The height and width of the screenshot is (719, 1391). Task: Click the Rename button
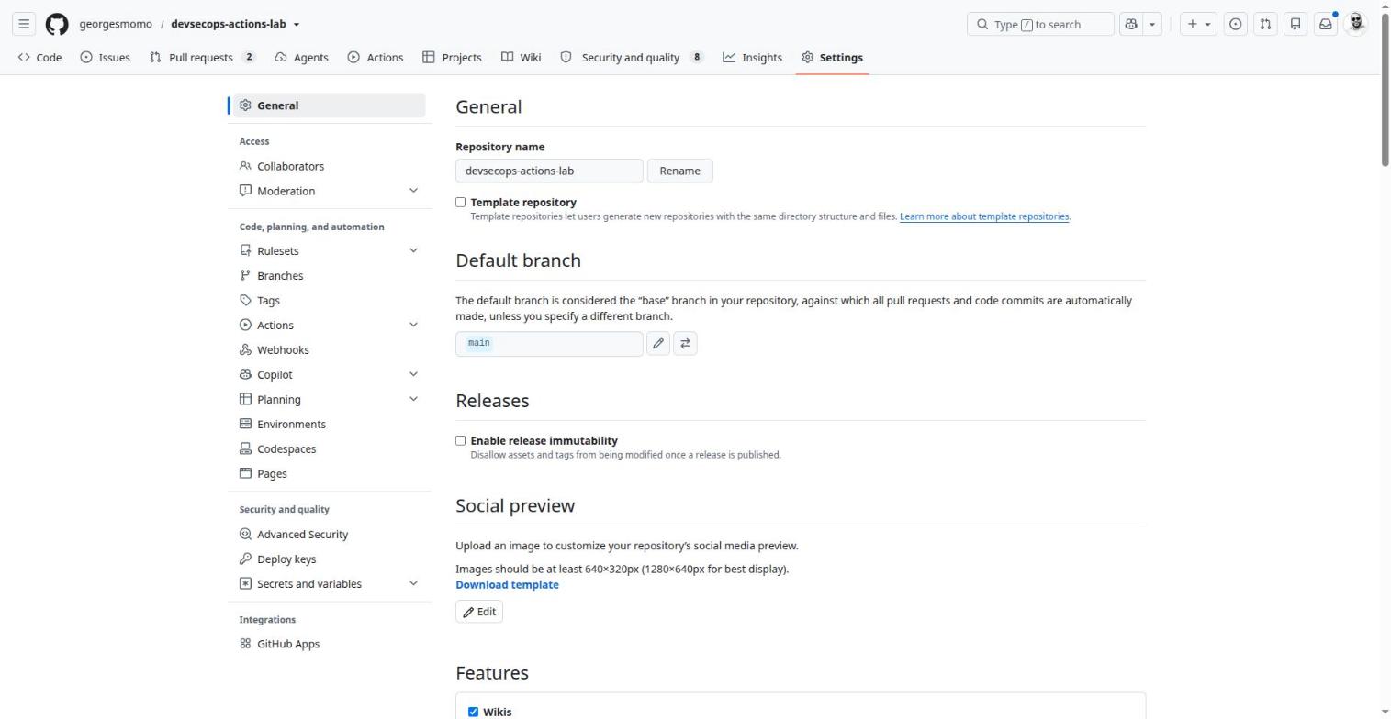coord(680,171)
